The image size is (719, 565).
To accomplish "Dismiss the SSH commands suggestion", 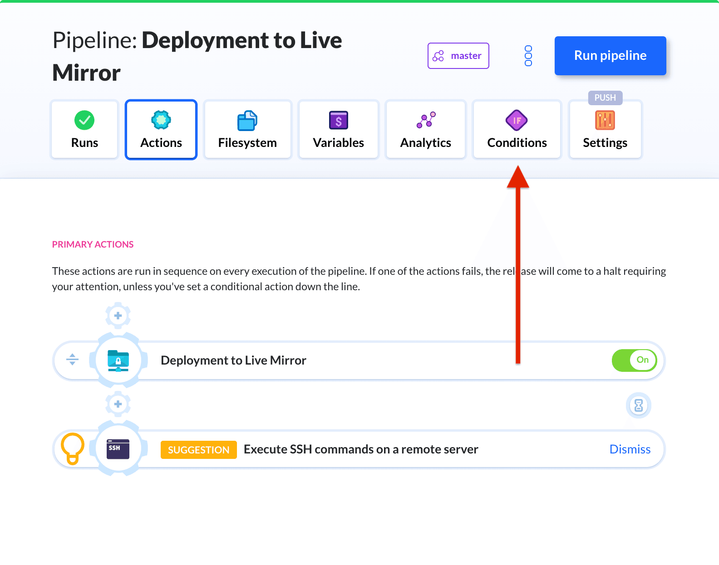I will coord(630,449).
